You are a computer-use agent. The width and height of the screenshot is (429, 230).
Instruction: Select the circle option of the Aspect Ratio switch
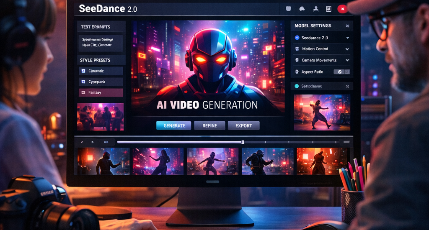pyautogui.click(x=339, y=72)
